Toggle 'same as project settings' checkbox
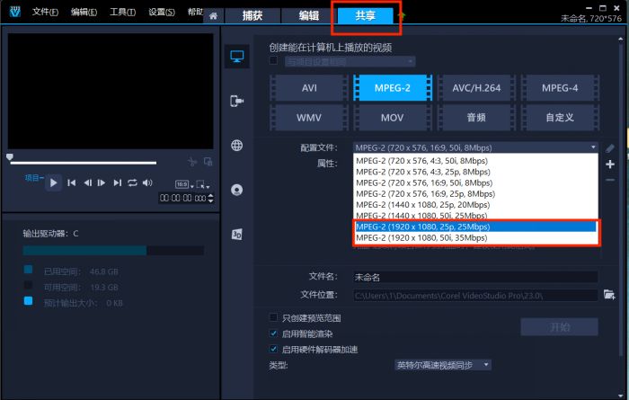 coord(273,60)
